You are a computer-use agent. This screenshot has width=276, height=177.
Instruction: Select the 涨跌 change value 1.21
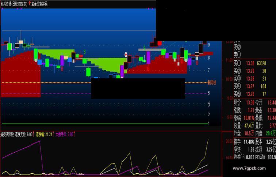click(x=251, y=110)
